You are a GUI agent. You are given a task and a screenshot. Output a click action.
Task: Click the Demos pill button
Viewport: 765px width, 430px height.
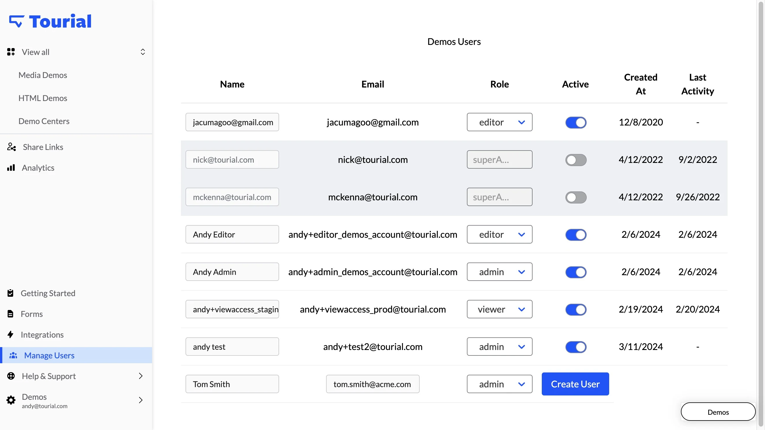pyautogui.click(x=718, y=412)
